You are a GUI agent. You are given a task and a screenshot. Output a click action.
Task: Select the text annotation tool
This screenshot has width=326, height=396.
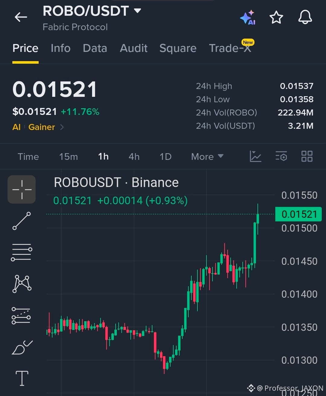[22, 378]
